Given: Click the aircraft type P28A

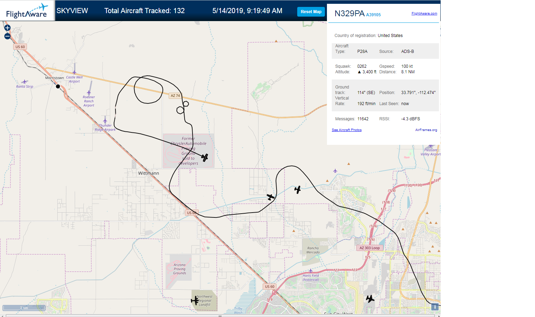Looking at the screenshot, I should (362, 52).
